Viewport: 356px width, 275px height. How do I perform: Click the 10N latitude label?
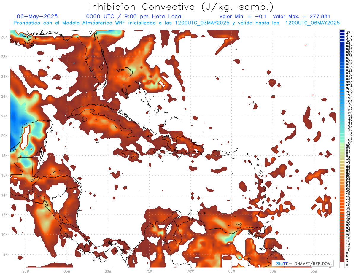click(x=5, y=235)
